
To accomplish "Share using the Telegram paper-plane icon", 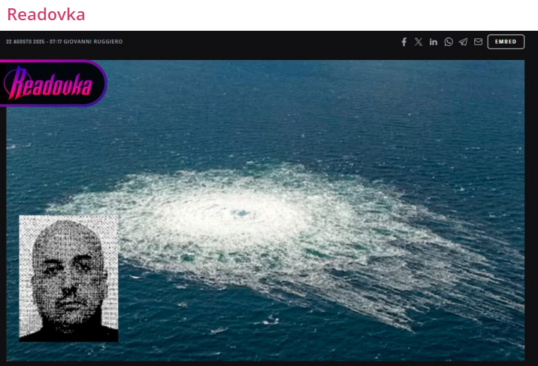I will pos(463,42).
